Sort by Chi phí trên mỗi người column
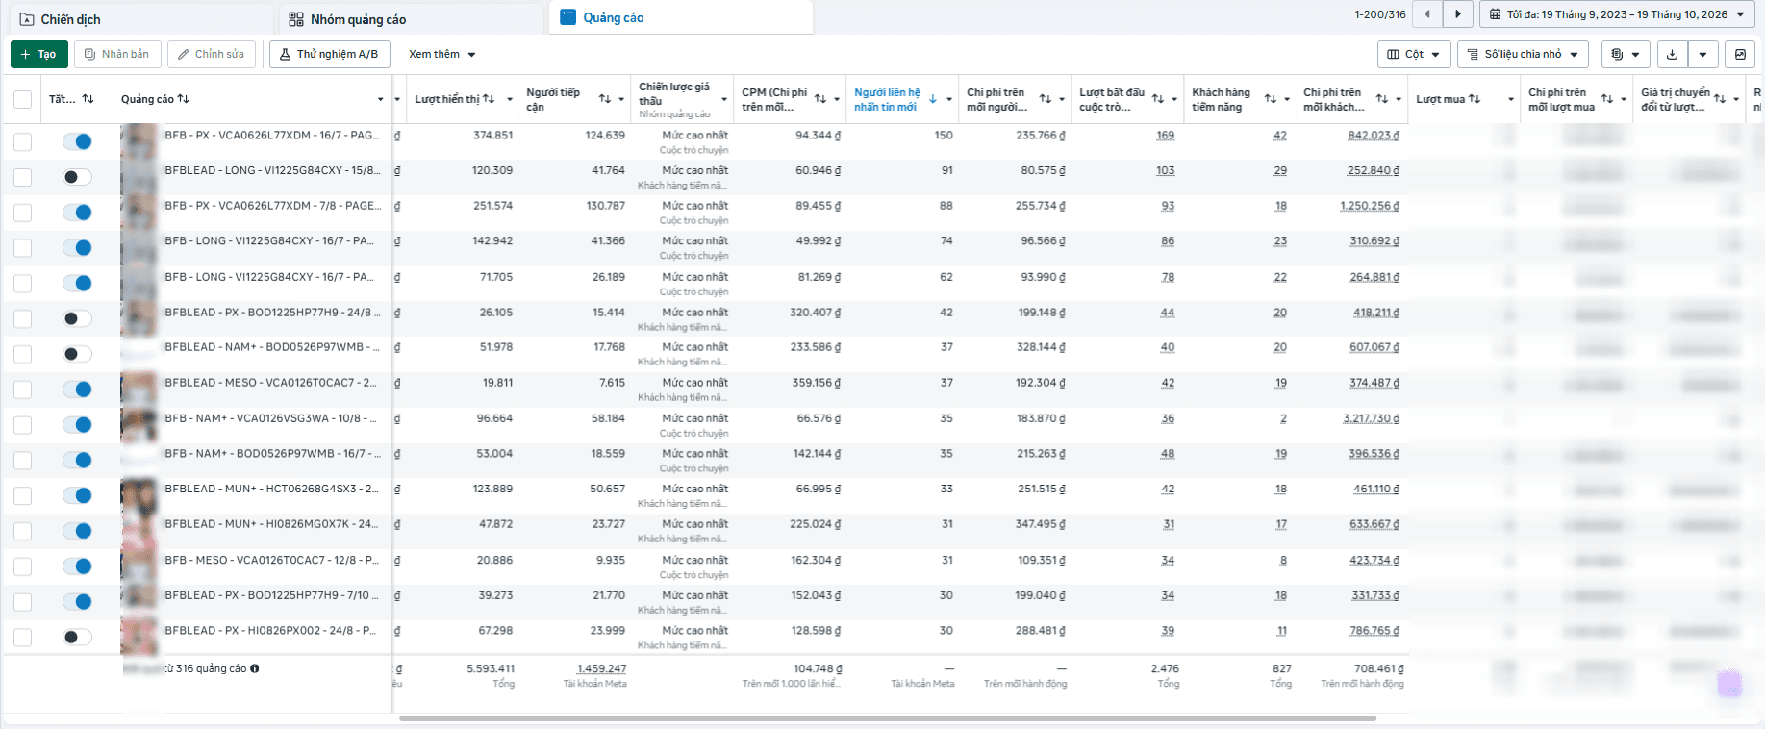 click(1046, 99)
